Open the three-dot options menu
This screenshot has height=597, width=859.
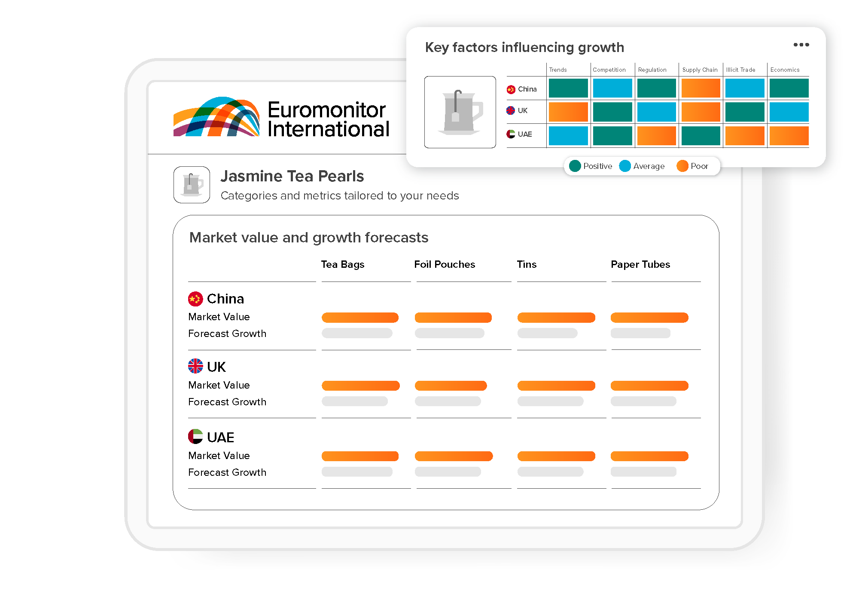(x=801, y=45)
